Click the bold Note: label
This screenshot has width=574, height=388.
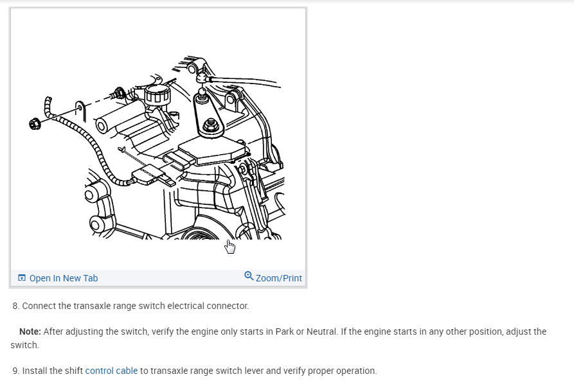click(30, 331)
